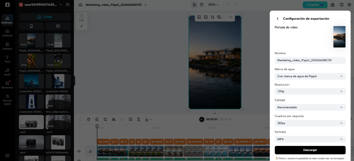Open the Formato MP4 dropdown

[x=310, y=139]
